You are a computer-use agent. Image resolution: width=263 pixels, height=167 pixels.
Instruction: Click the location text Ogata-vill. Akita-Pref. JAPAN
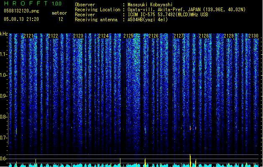point(164,10)
